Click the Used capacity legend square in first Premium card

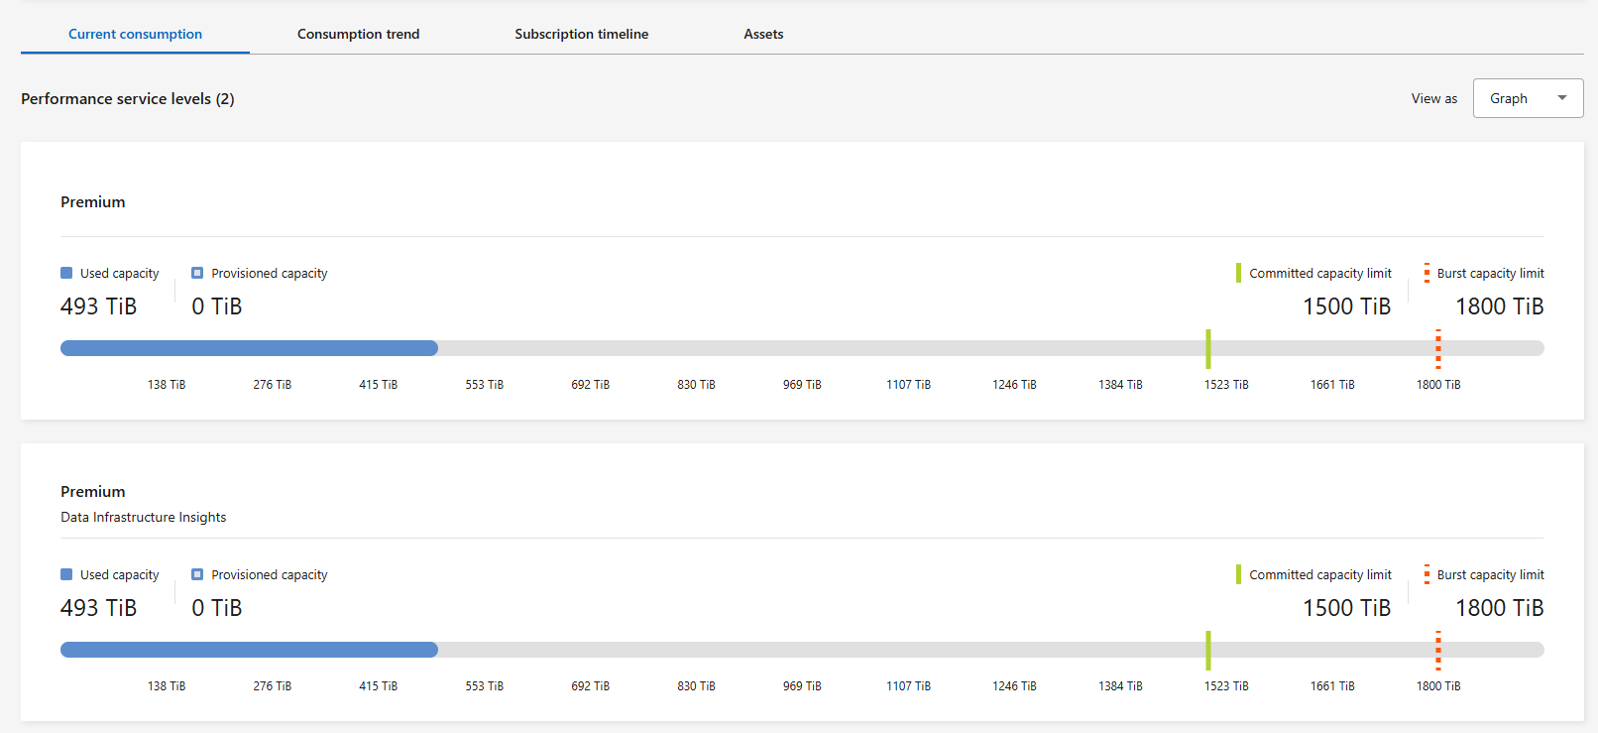click(66, 273)
